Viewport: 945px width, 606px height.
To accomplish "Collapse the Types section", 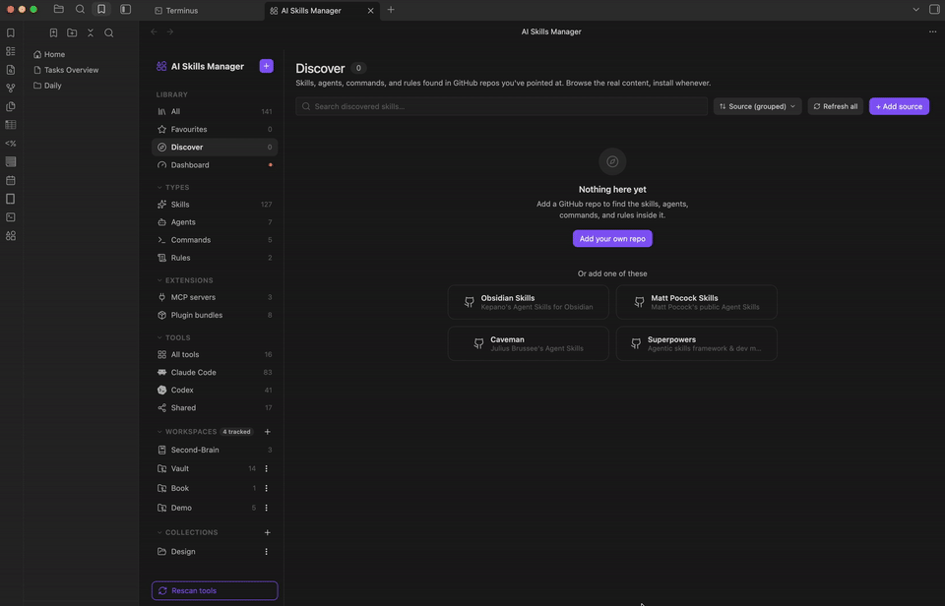I will [173, 187].
